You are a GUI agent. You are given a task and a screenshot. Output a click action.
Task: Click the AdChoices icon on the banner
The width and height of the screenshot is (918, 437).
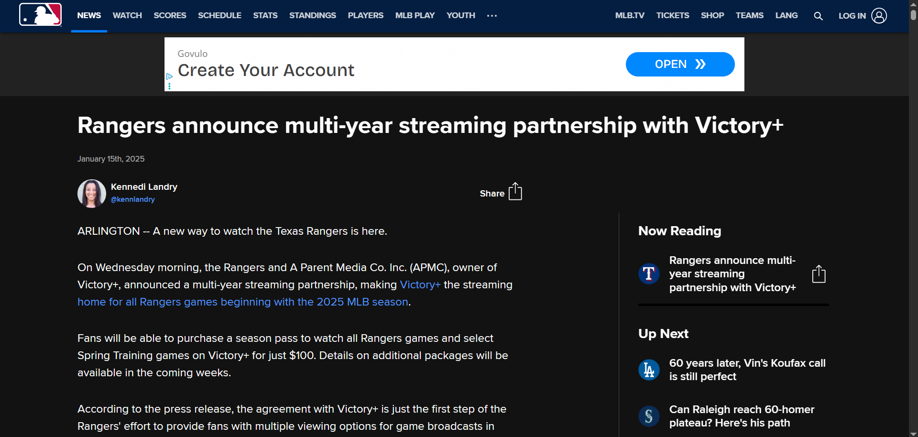click(169, 76)
